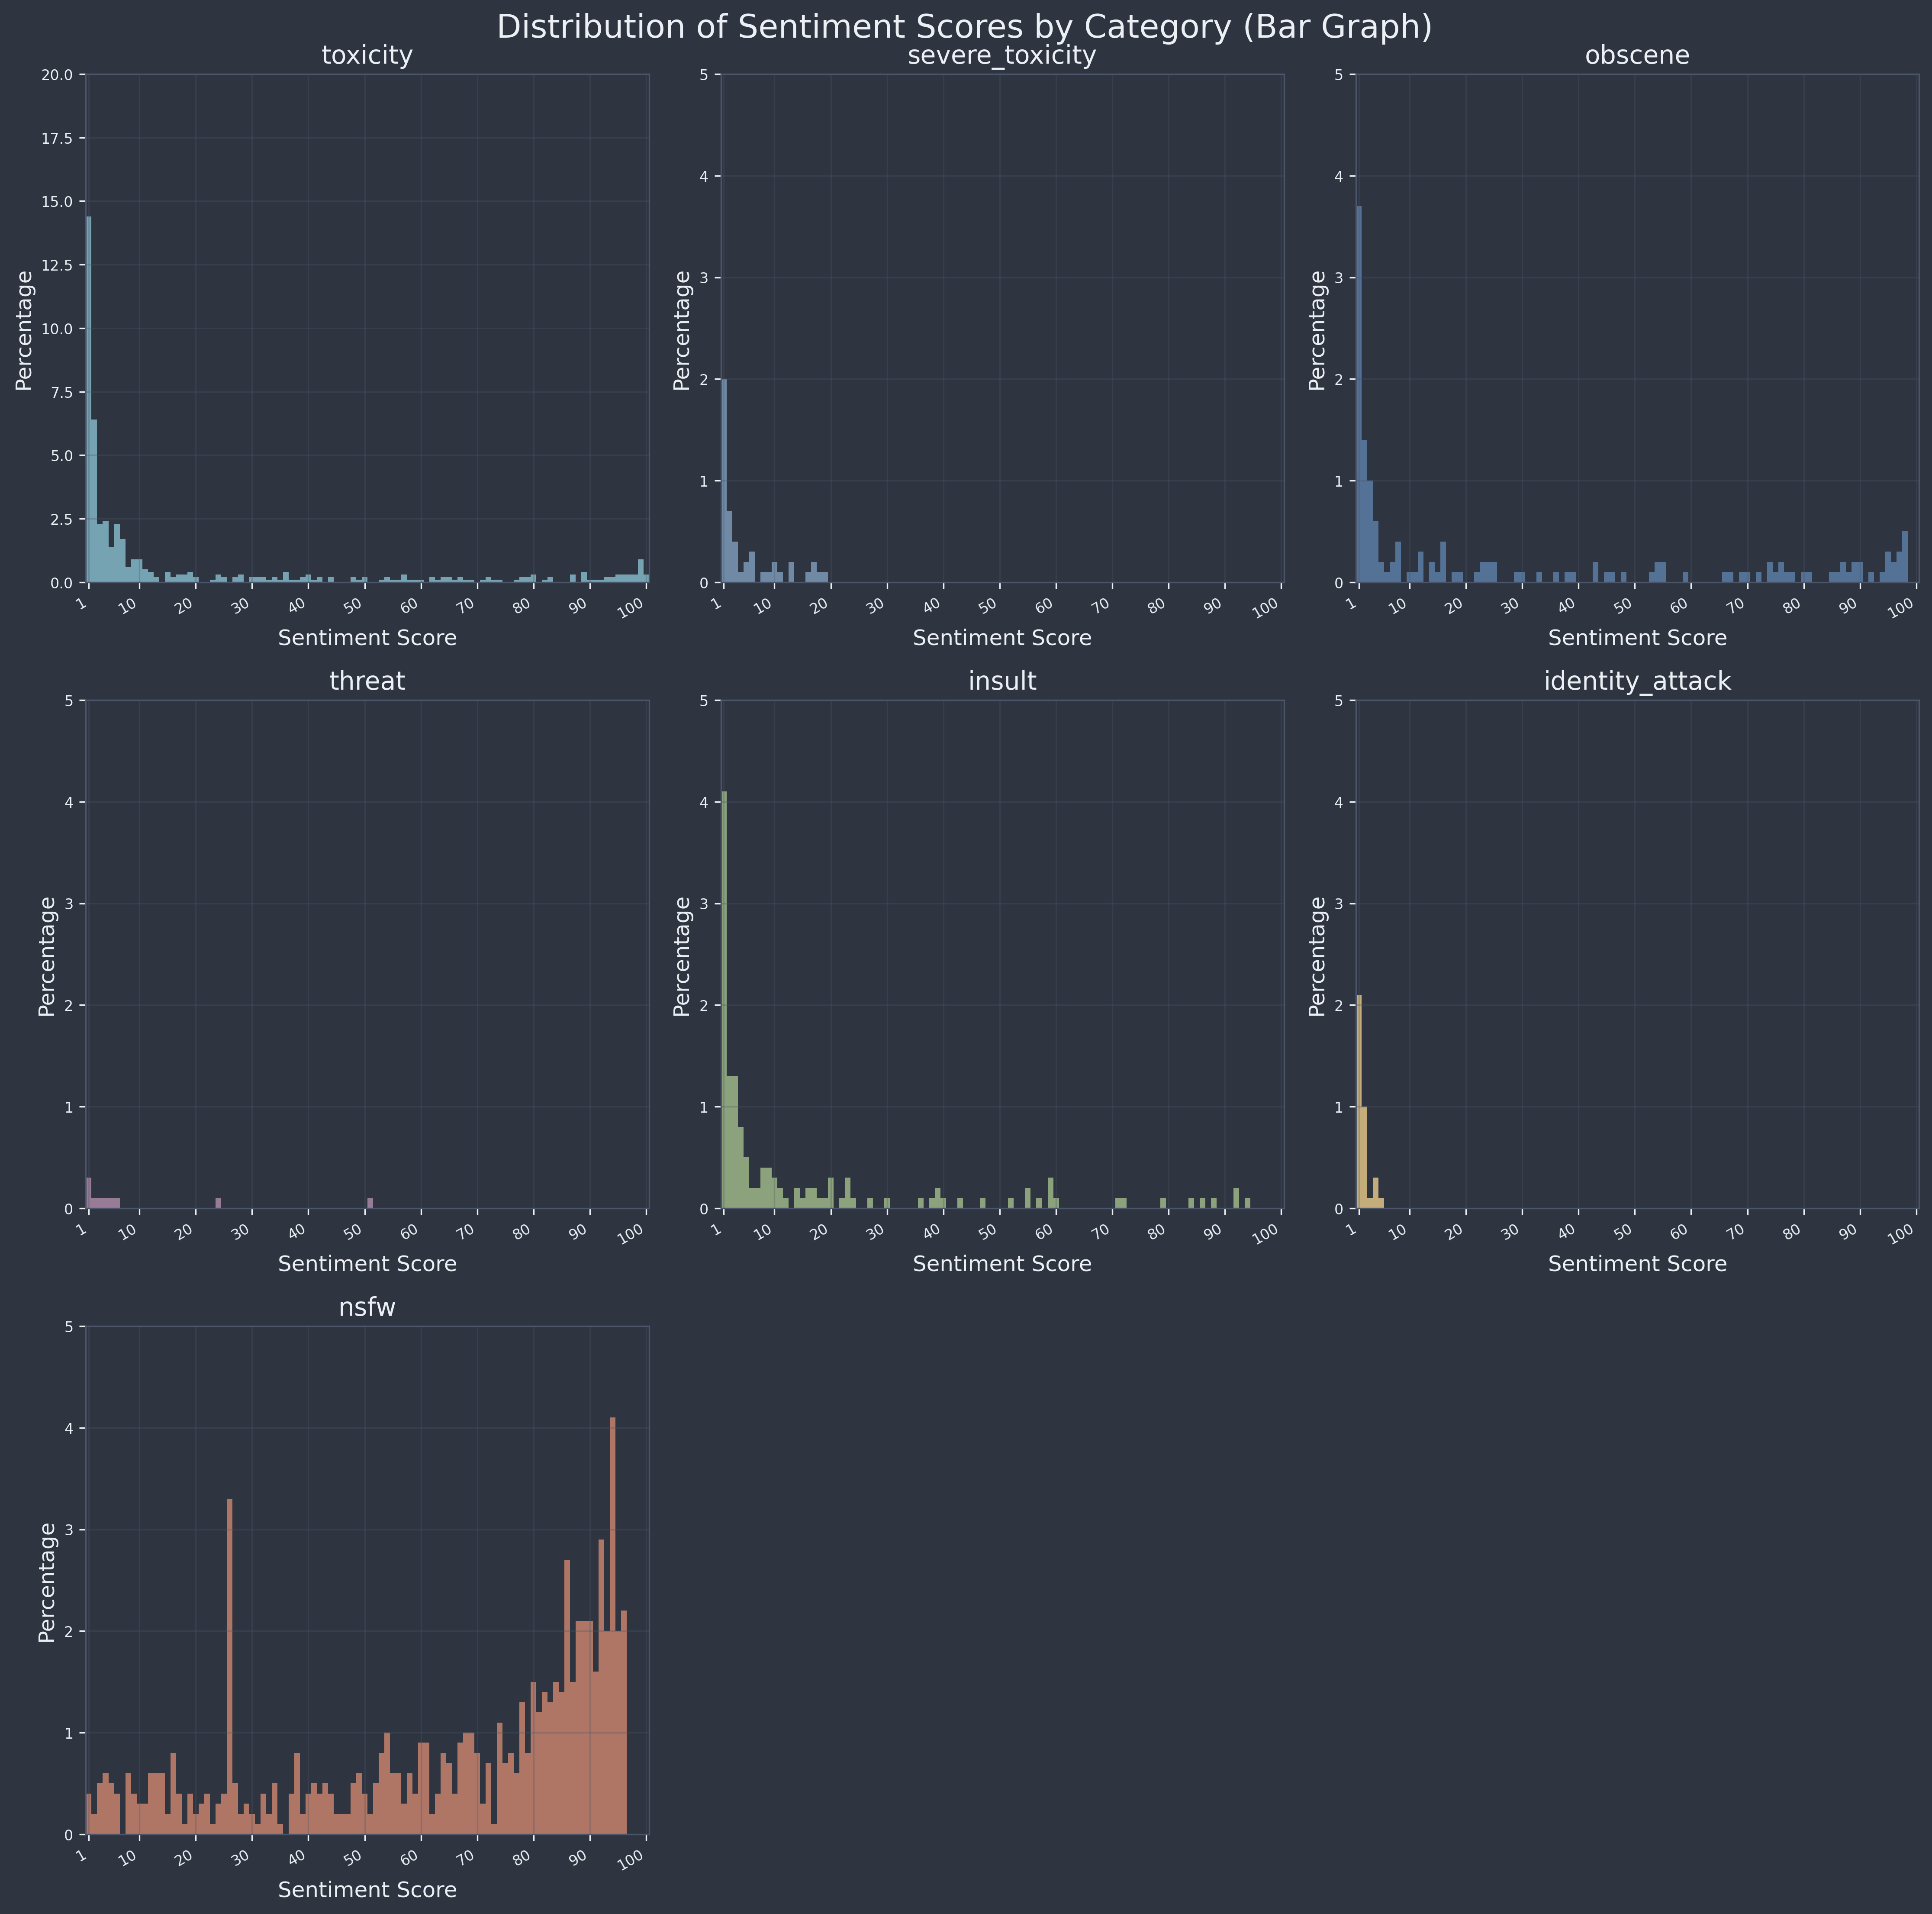Click the 'identity_attack' subplot title
Screen dimensions: 1932x1914
1637,682
